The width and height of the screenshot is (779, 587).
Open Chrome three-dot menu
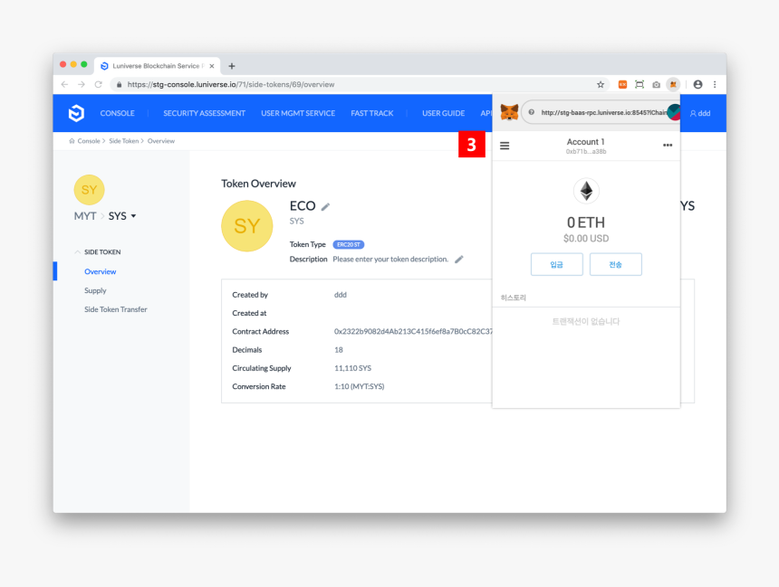pyautogui.click(x=715, y=84)
